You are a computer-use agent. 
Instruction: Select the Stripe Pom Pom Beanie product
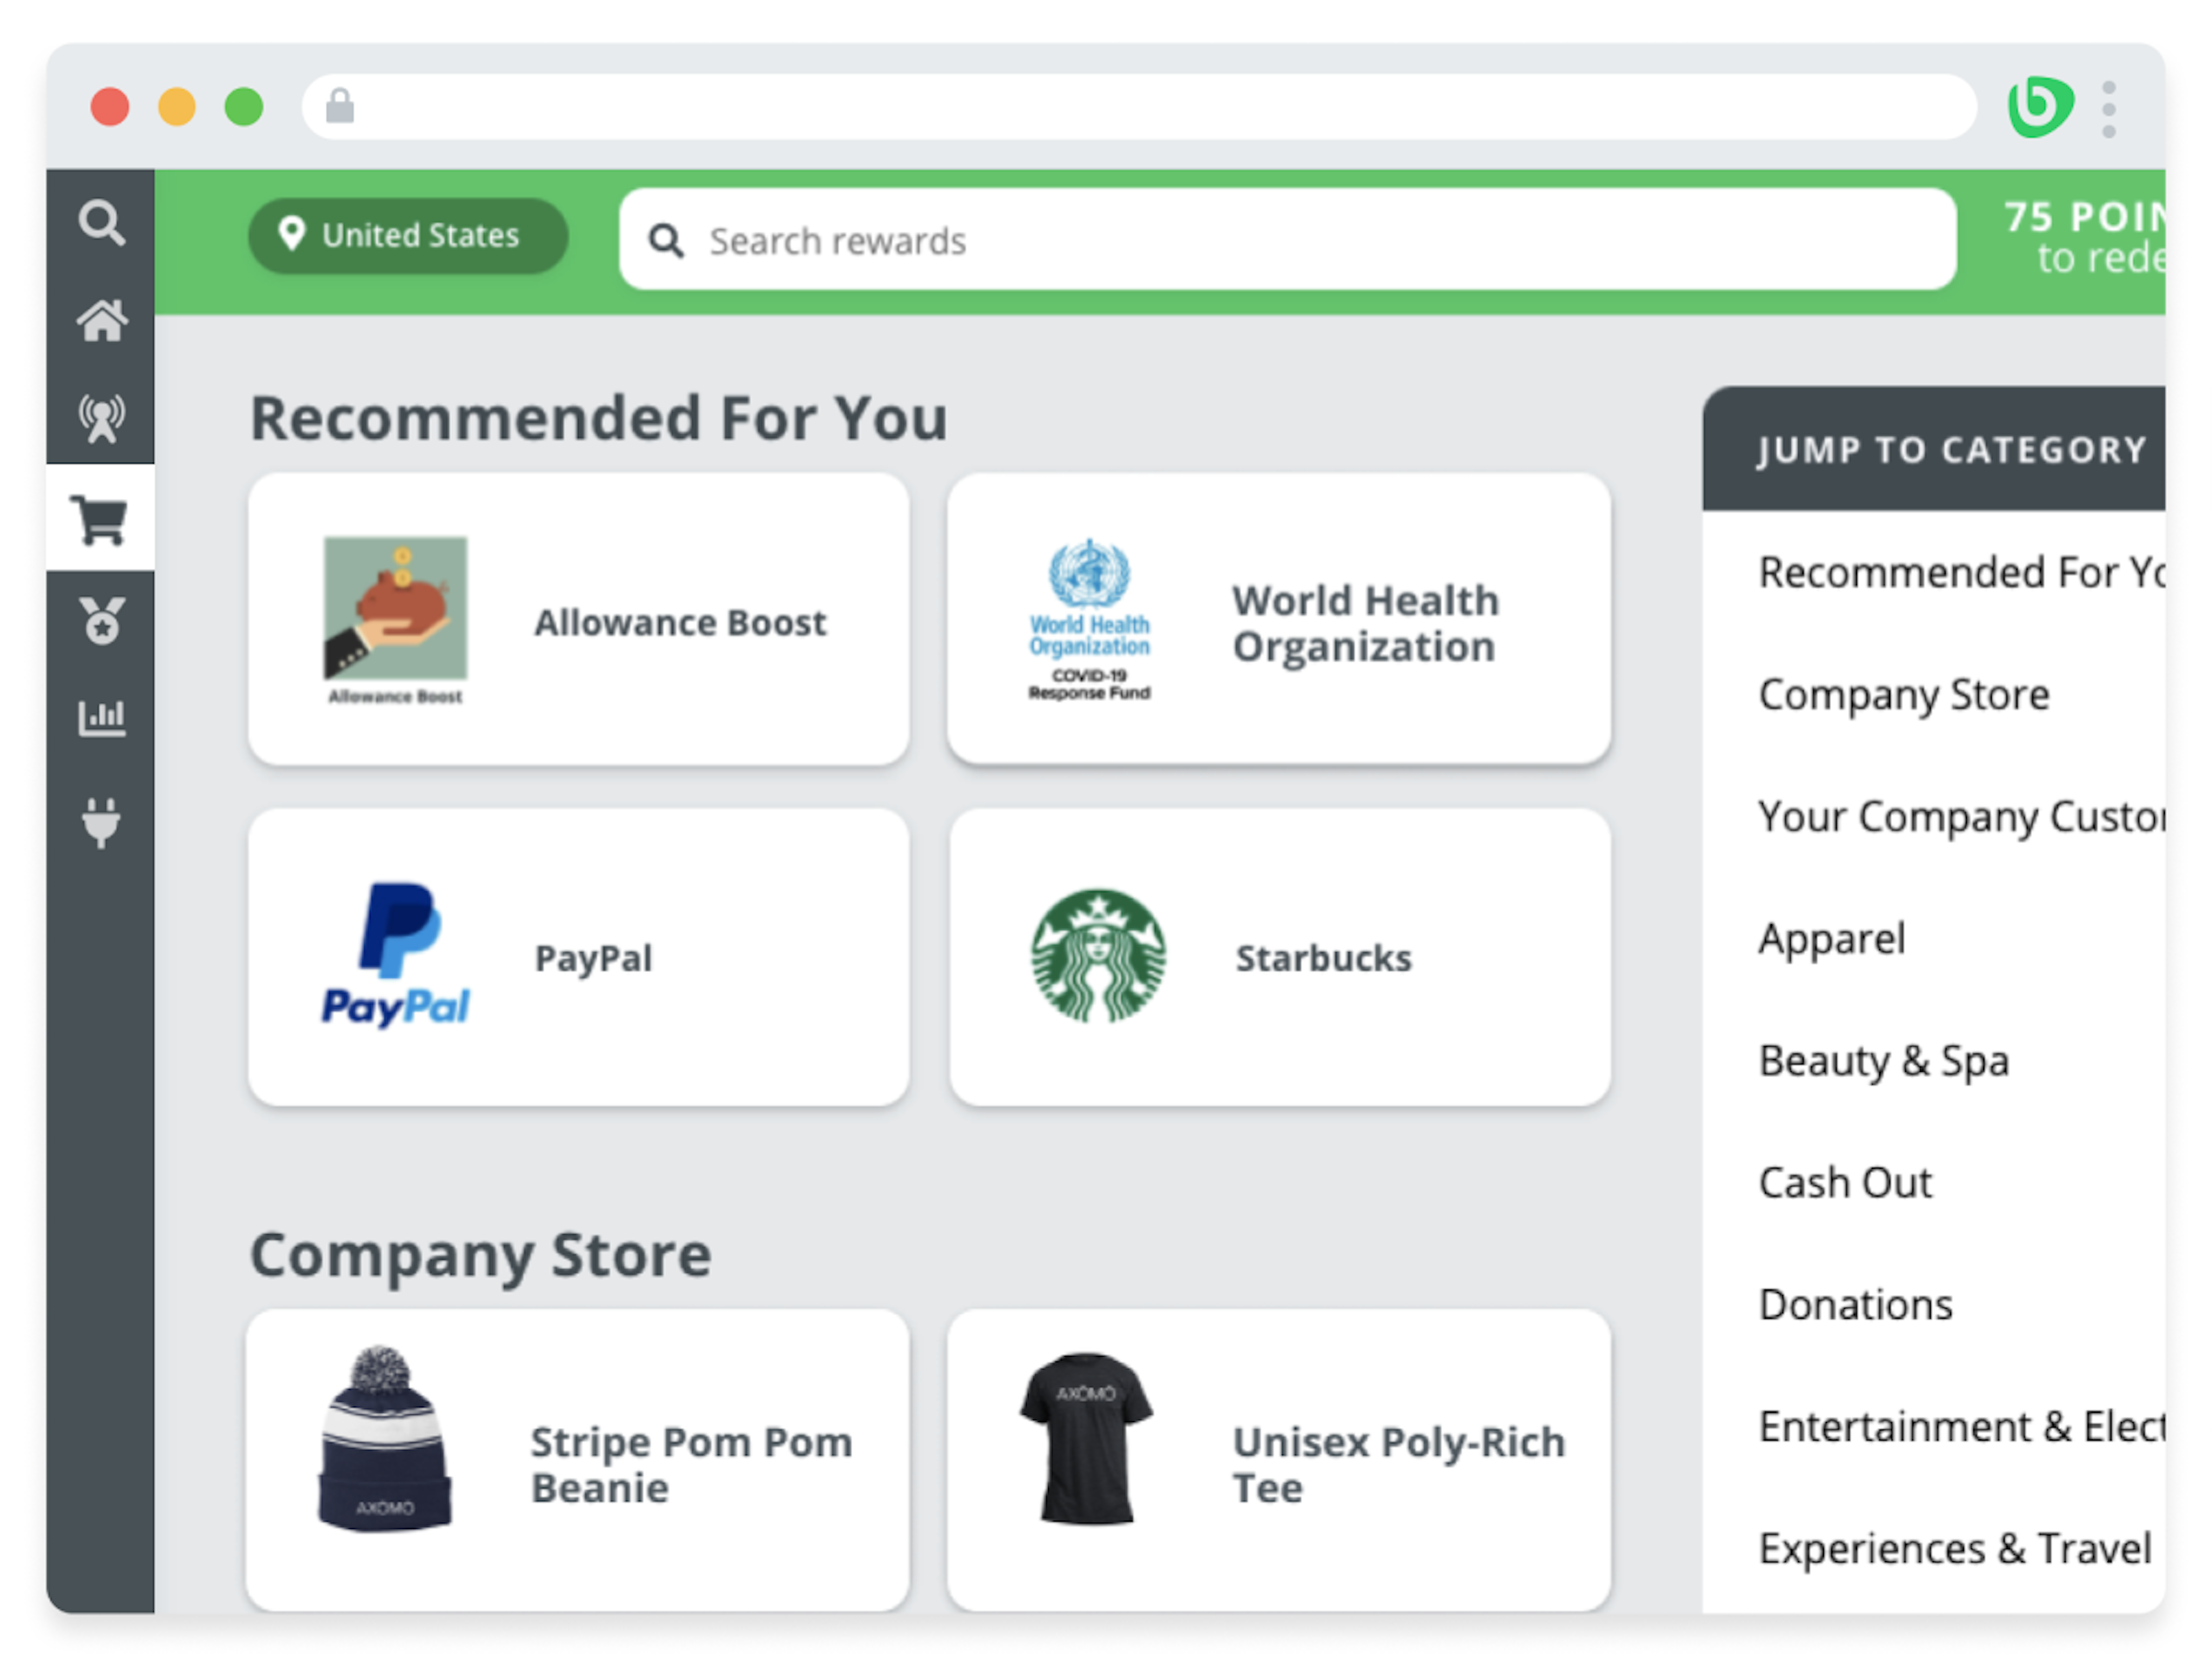[x=578, y=1460]
